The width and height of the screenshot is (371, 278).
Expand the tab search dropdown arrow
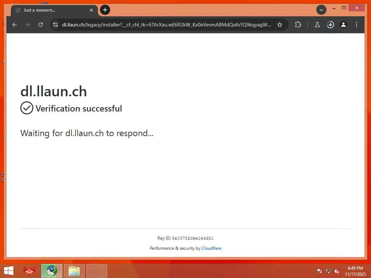[x=321, y=10]
